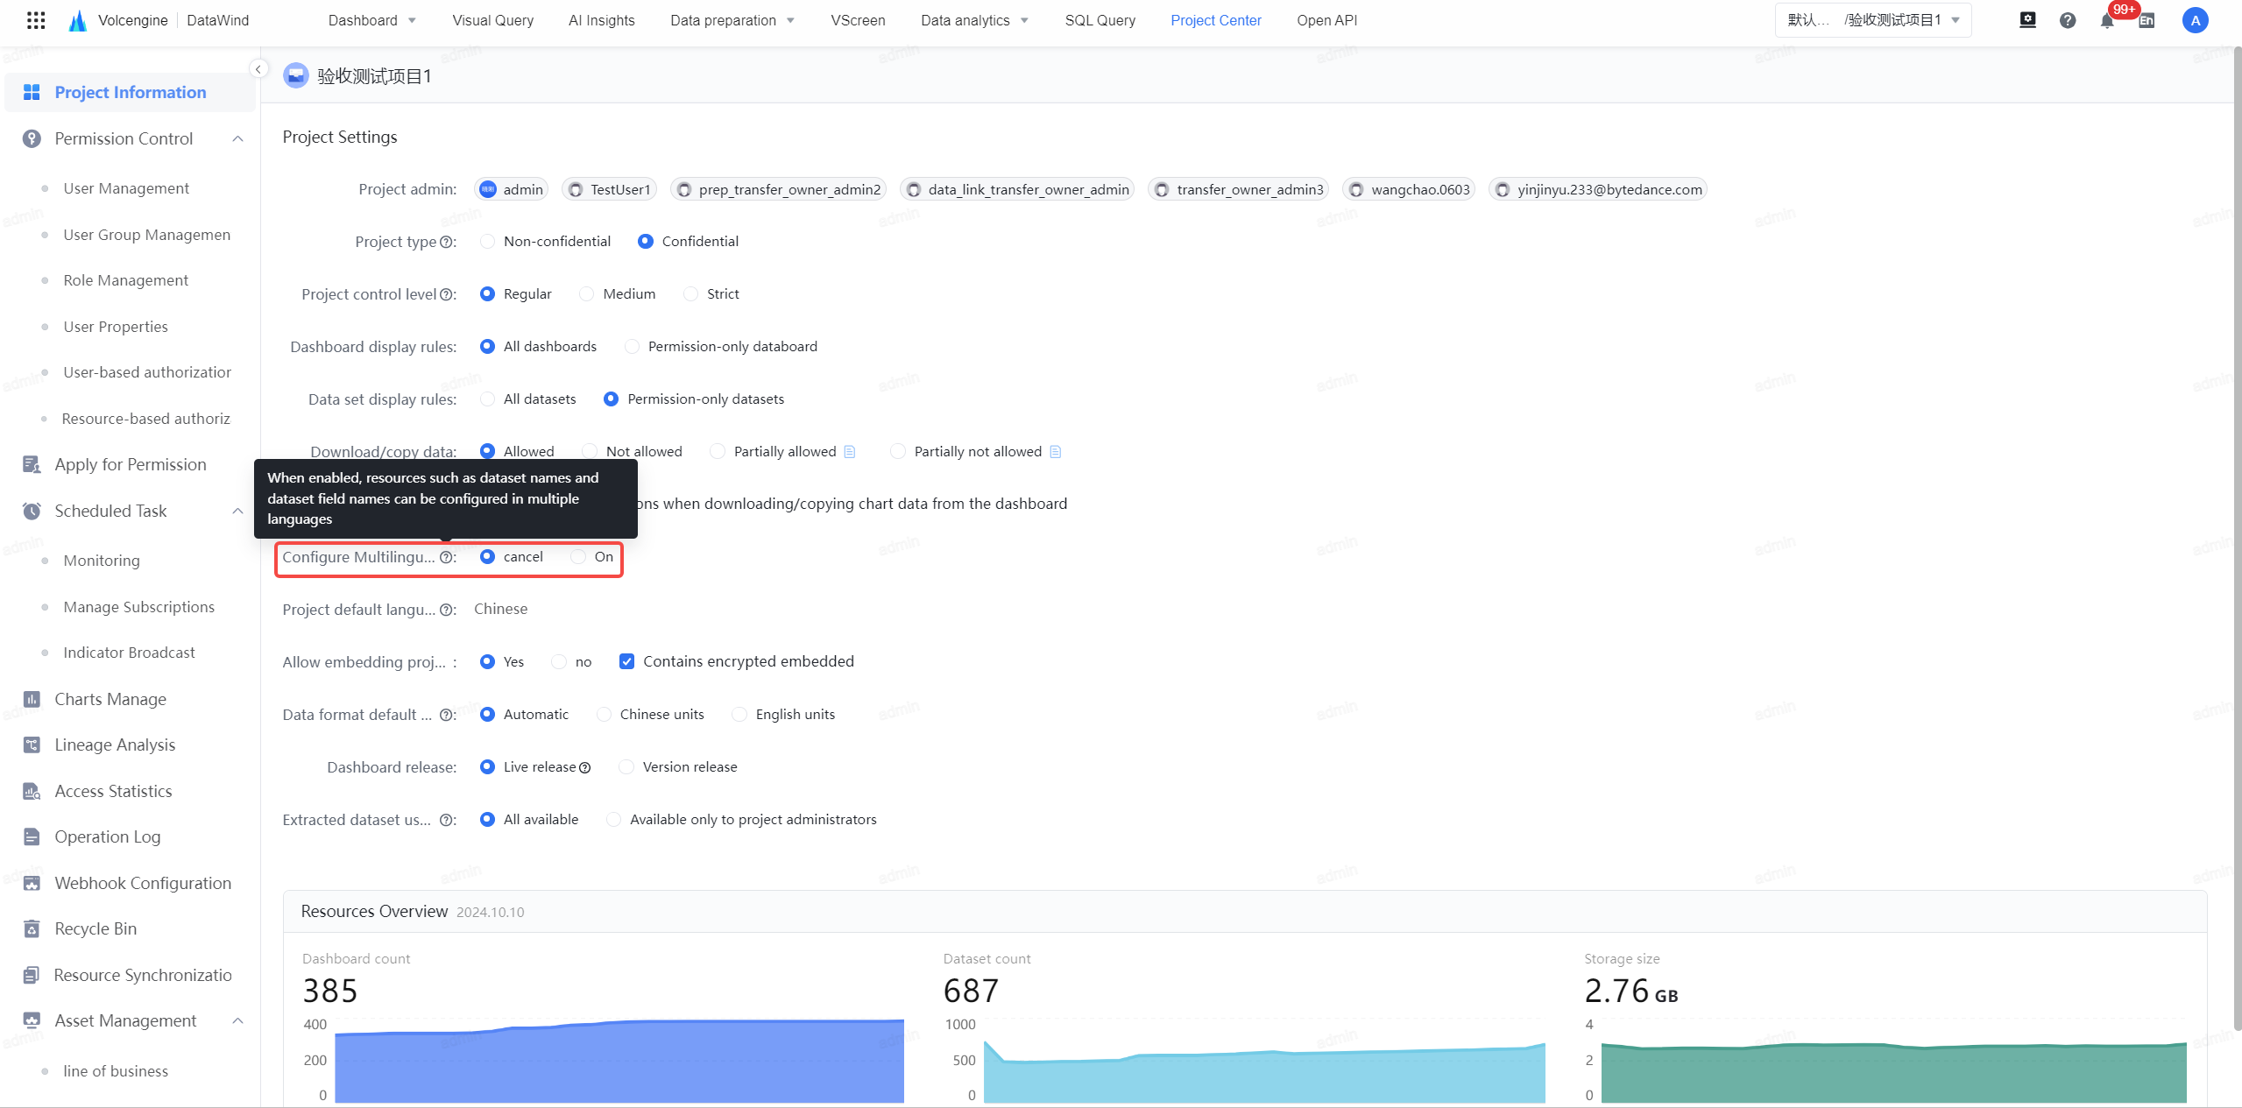Open Manage Subscriptions
The width and height of the screenshot is (2242, 1108).
pyautogui.click(x=138, y=607)
